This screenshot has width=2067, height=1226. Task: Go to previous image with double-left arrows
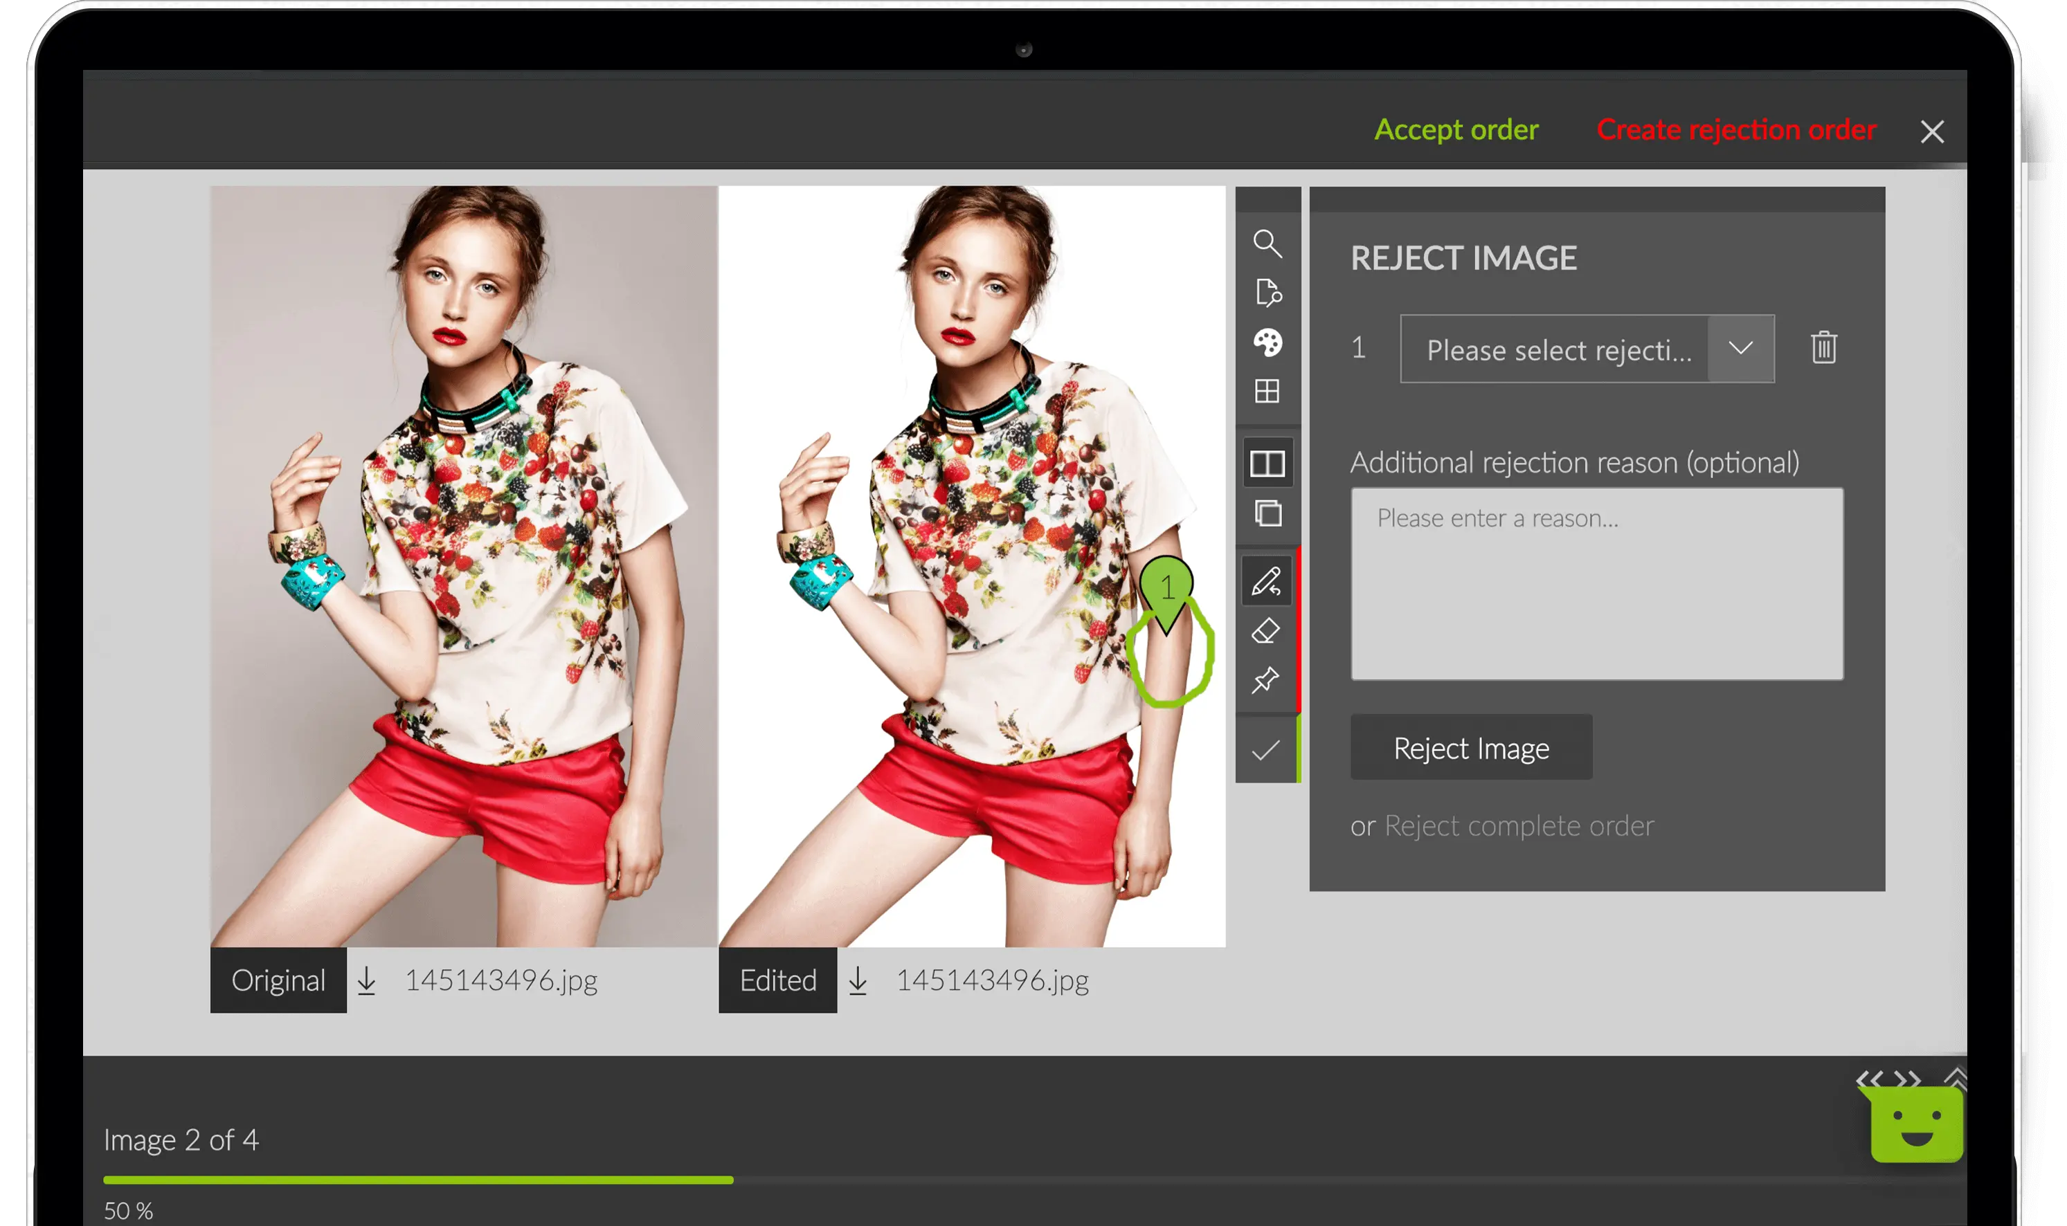coord(1870,1079)
